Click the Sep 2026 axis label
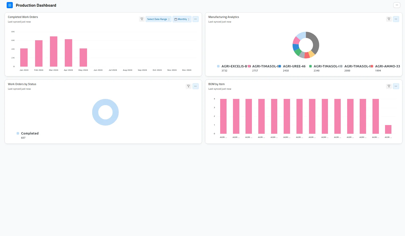Screen dimensions: 405x236 (142, 70)
